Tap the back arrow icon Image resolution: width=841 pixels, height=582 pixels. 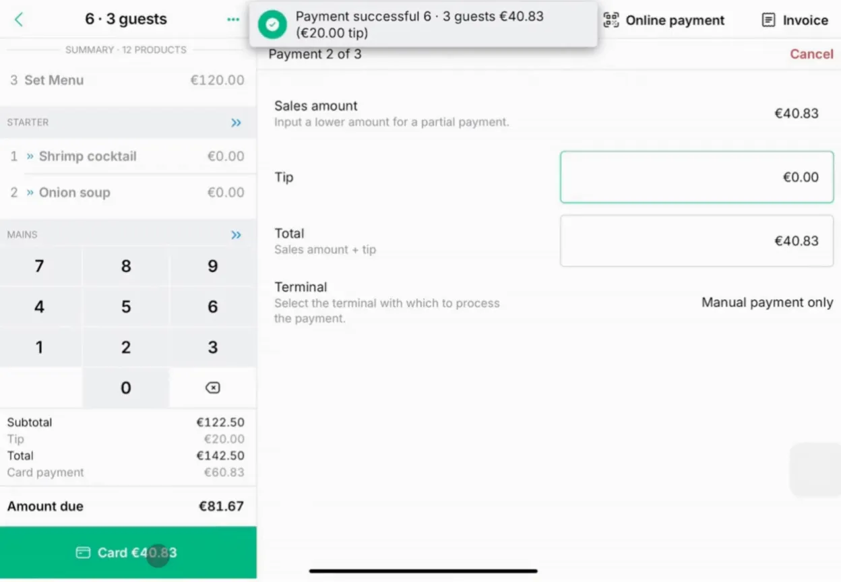point(19,20)
